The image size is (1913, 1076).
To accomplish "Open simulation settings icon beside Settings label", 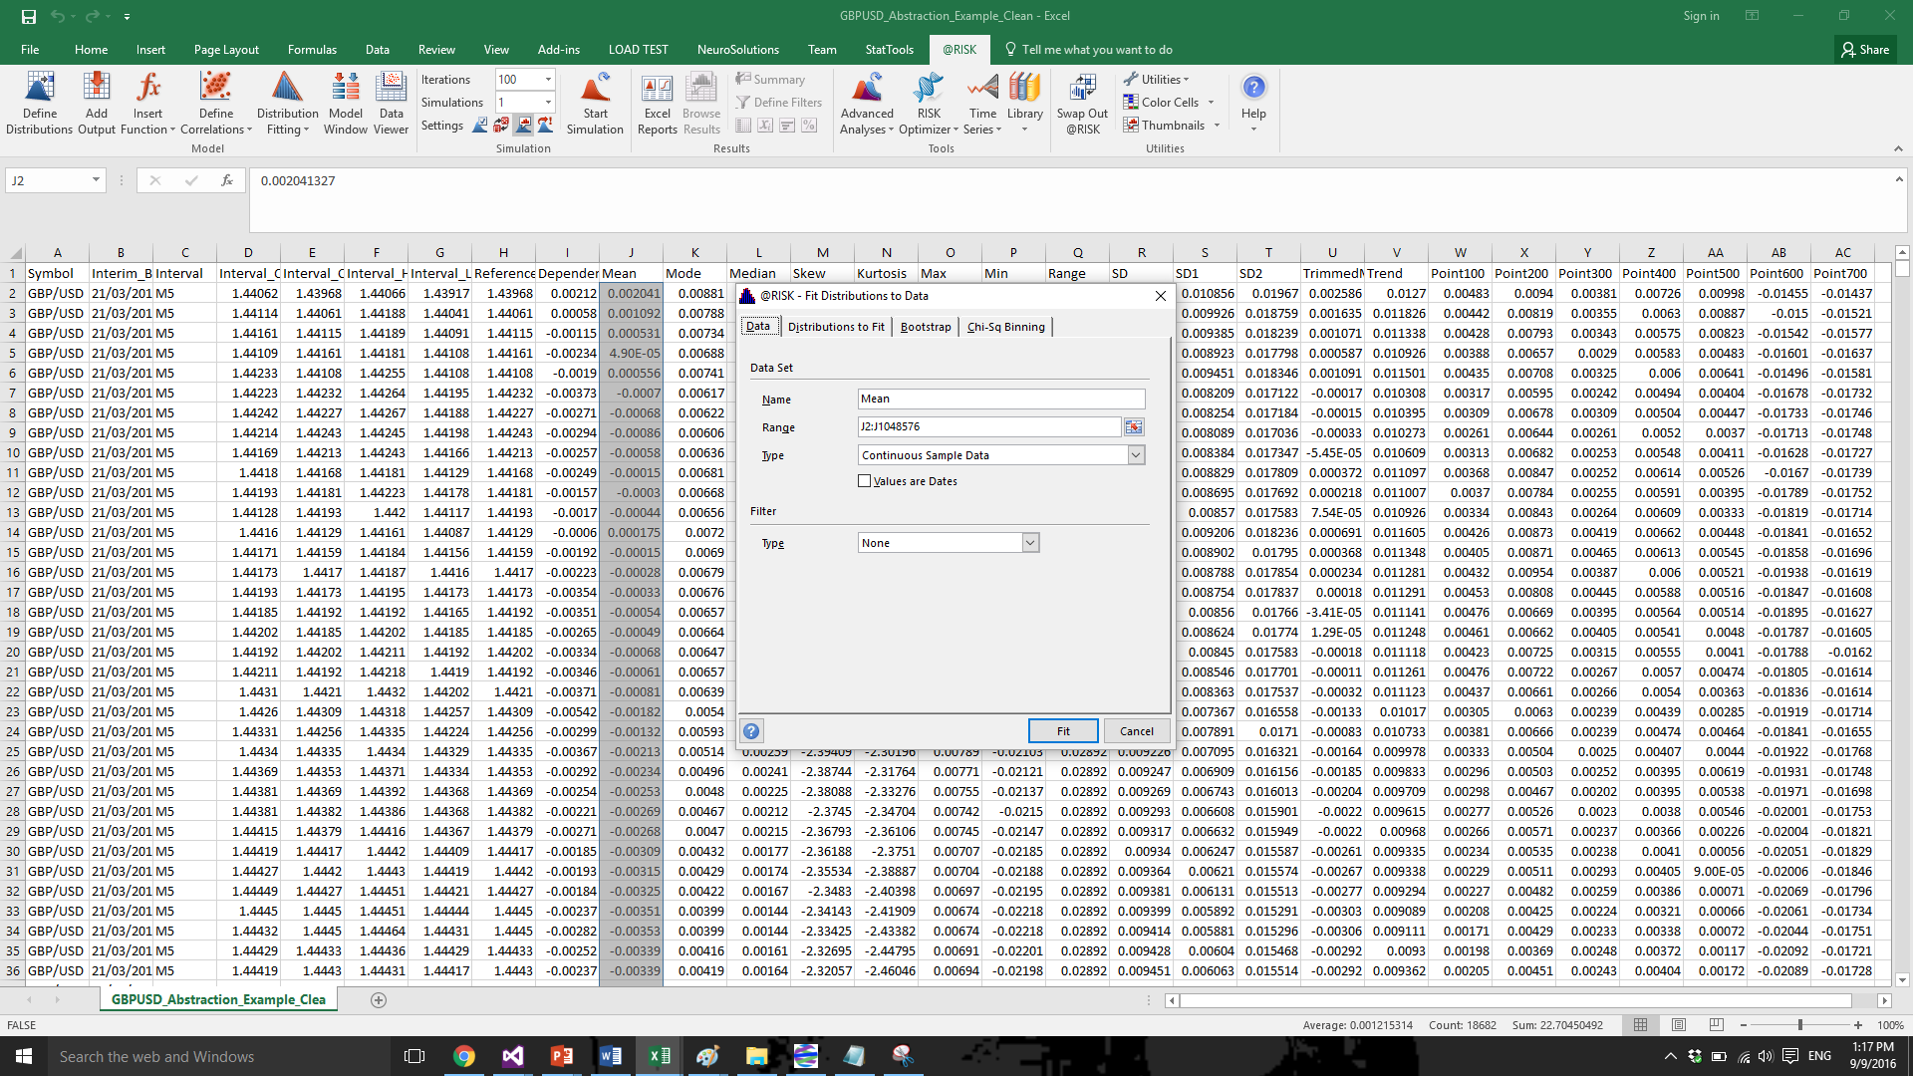I will point(480,125).
